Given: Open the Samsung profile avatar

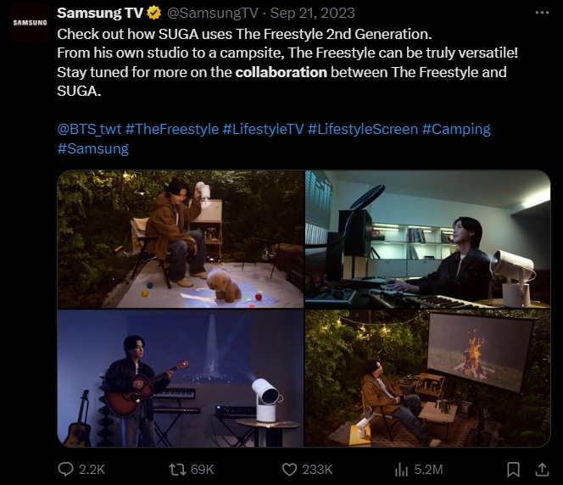Looking at the screenshot, I should pos(30,23).
